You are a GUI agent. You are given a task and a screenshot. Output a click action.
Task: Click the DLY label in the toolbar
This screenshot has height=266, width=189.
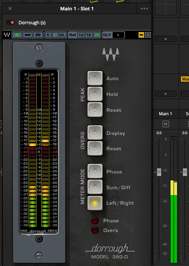[107, 35]
